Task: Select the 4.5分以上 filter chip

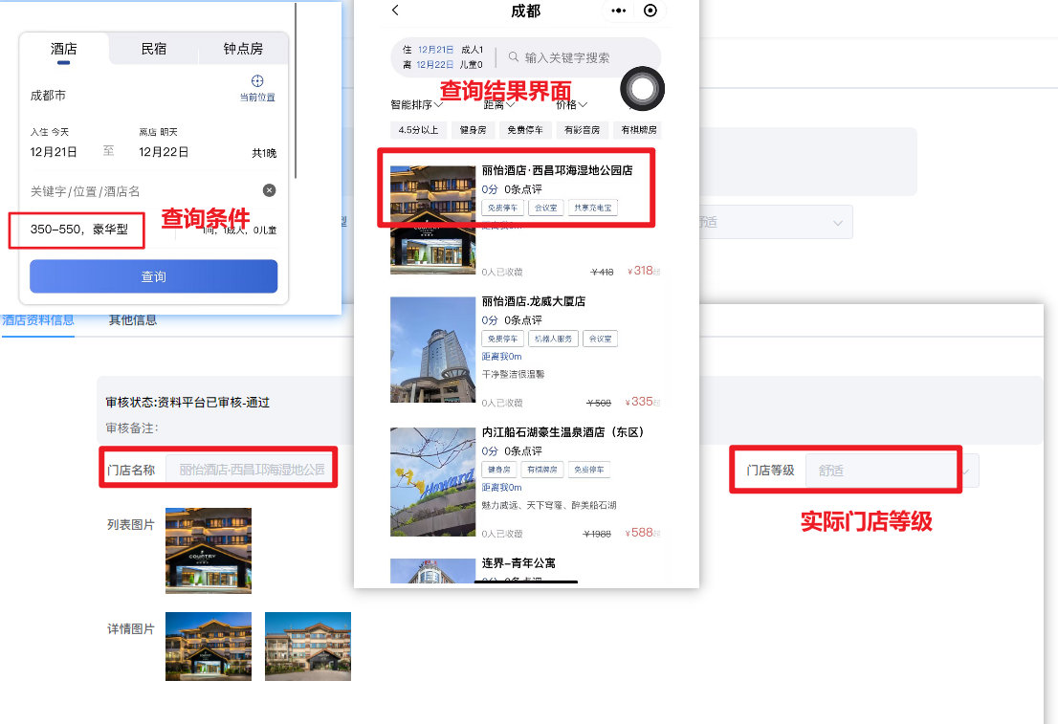Action: [418, 129]
